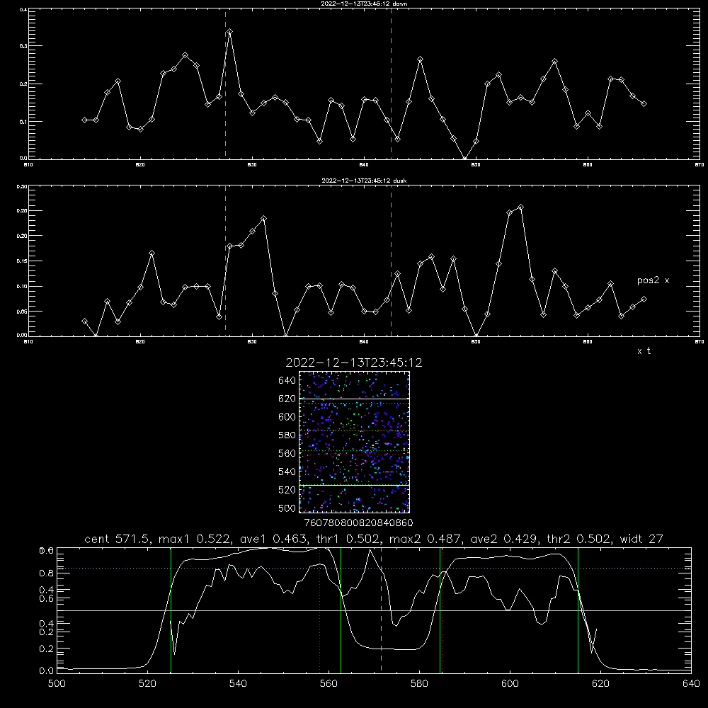Click the '500' x-axis label of the bottom plot
The height and width of the screenshot is (708, 708).
tap(57, 684)
